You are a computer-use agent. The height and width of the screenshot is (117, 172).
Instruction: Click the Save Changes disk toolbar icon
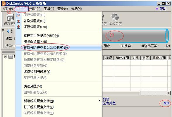(10, 18)
